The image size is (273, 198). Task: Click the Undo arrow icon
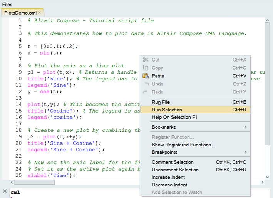click(x=146, y=84)
